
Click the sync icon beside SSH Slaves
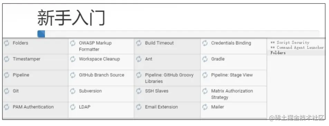[x=139, y=91]
